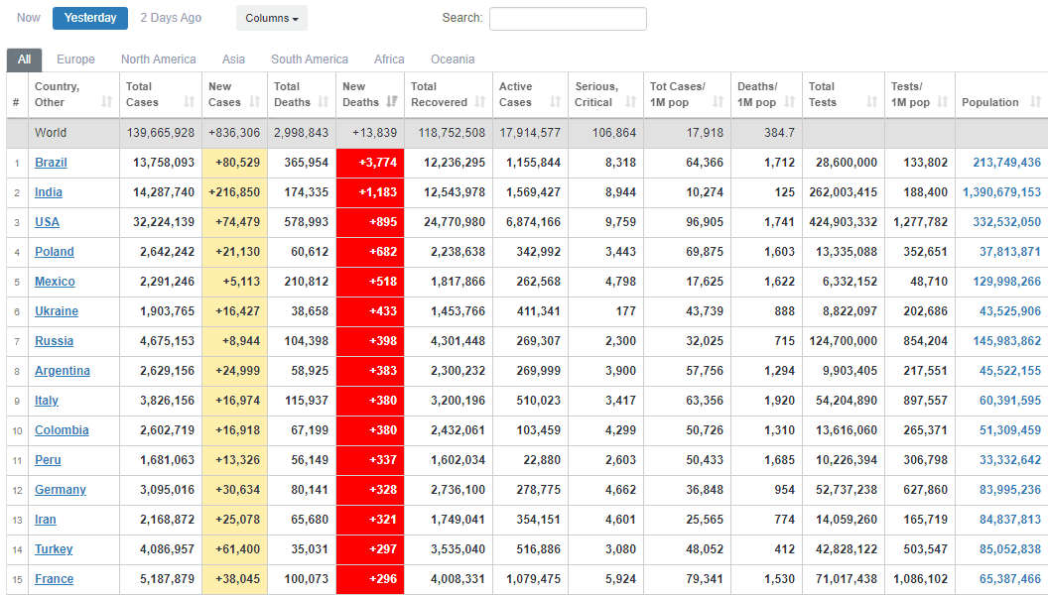Sort table by Population arrows icon
Viewport: 1048px width, 595px height.
pos(1036,102)
